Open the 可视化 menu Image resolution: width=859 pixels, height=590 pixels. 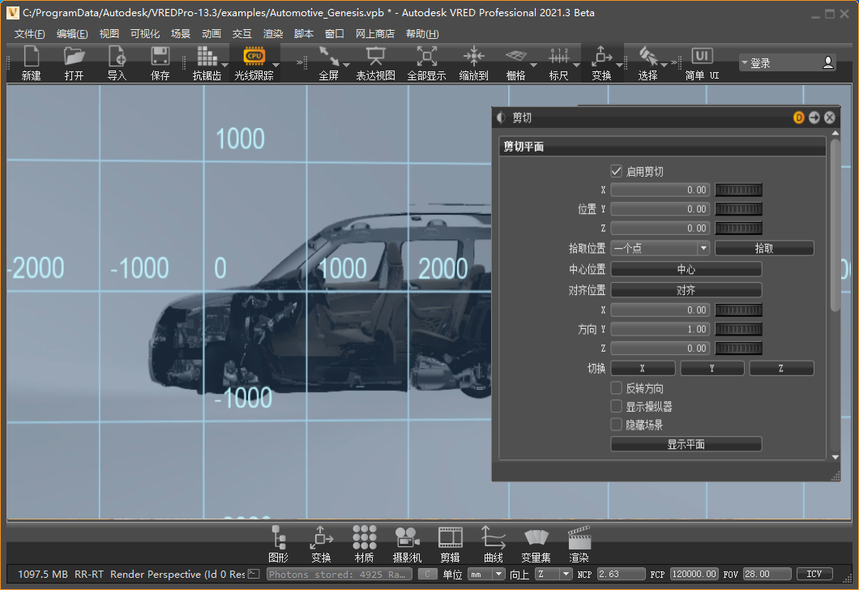145,34
